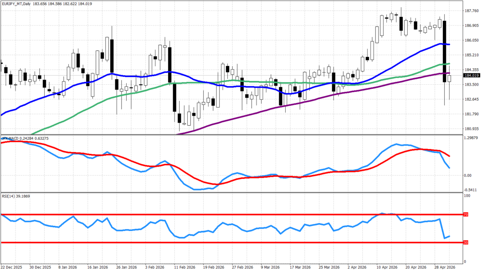
Task: Click the 186.050 price scale value
Action: click(472, 40)
